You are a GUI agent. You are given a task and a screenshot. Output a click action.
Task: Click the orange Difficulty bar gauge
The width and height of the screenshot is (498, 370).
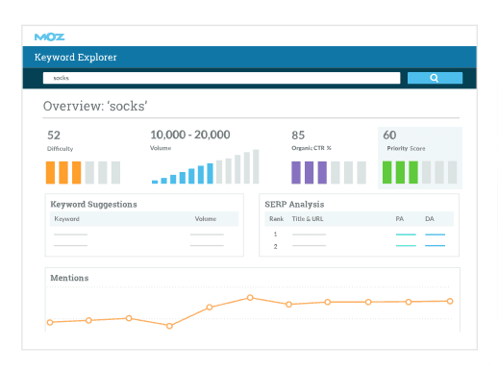coord(83,172)
